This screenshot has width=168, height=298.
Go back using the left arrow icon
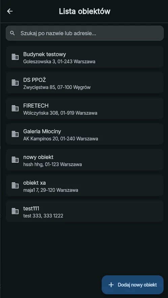coord(10,11)
